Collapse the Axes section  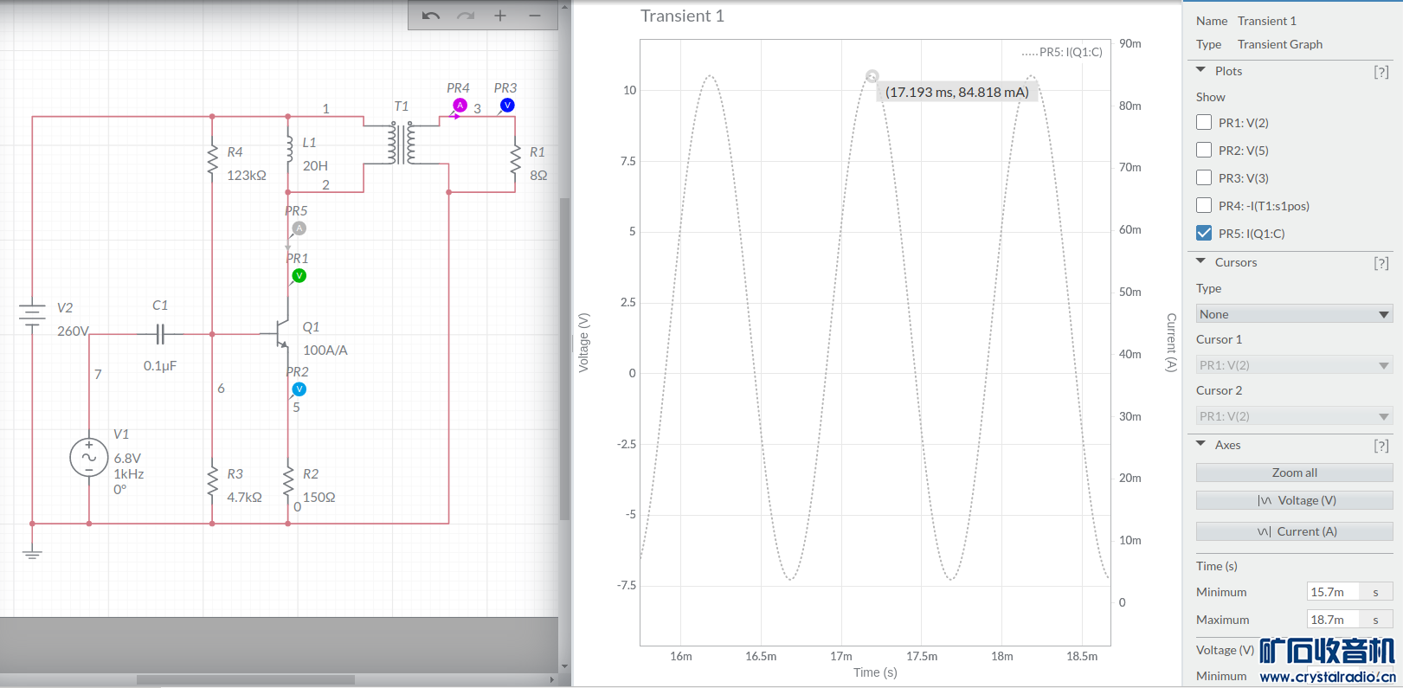point(1201,444)
